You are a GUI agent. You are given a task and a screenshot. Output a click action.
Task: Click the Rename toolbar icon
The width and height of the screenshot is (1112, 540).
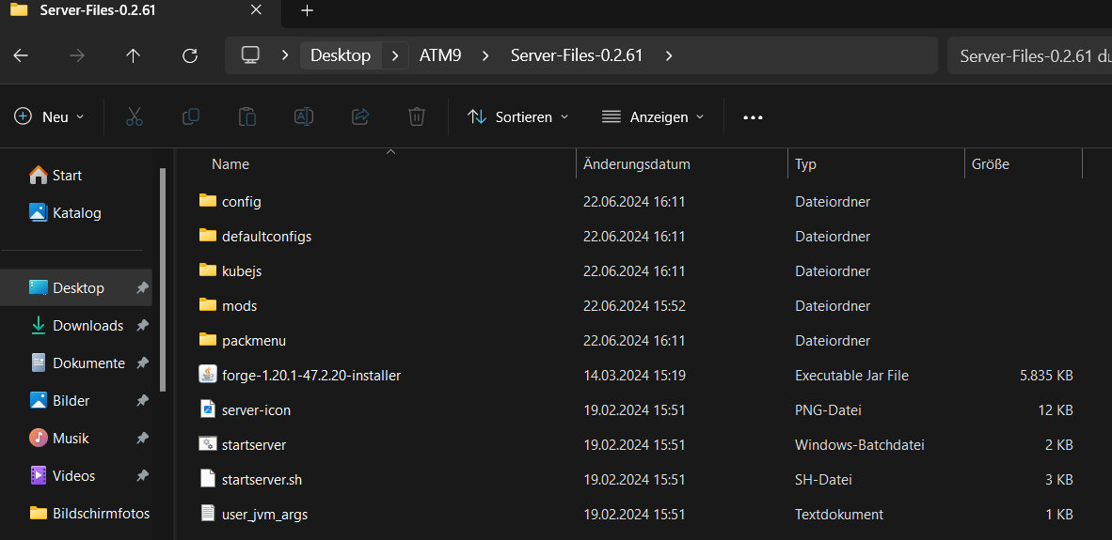pyautogui.click(x=304, y=116)
